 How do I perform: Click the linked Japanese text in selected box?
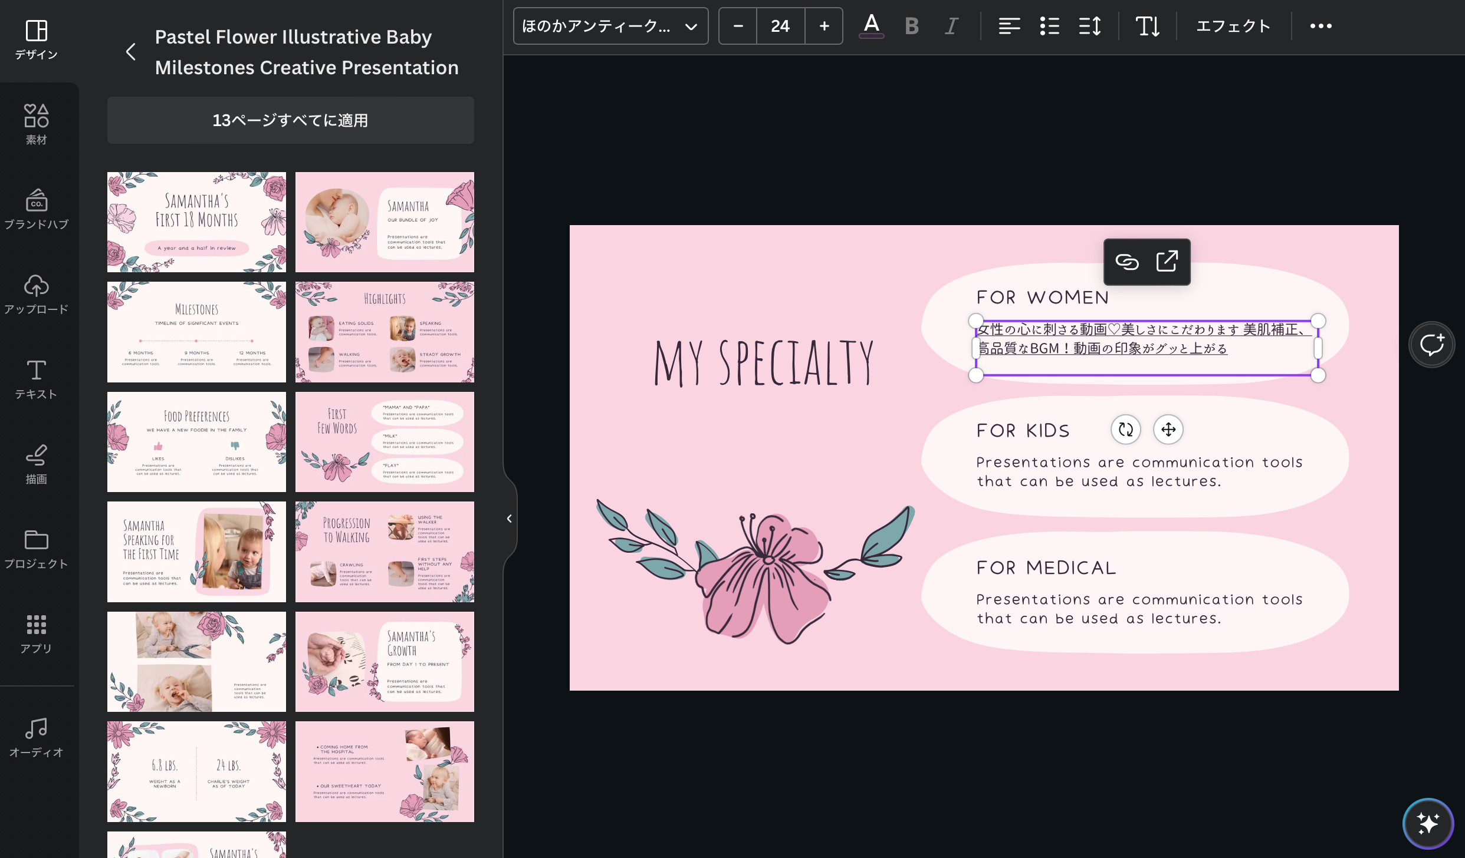(x=1143, y=339)
